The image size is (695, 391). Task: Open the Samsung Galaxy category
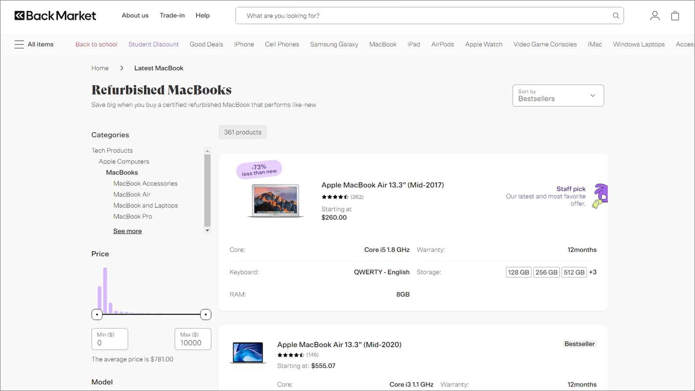pos(334,44)
